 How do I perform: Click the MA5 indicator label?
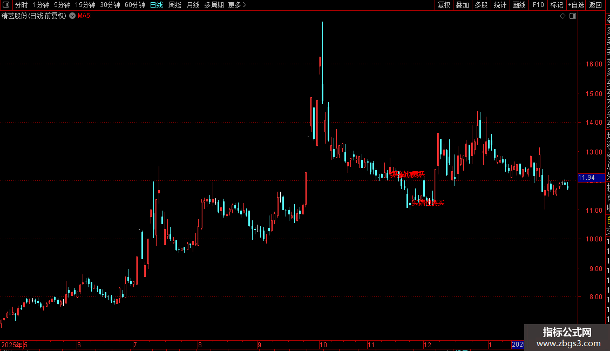[84, 16]
